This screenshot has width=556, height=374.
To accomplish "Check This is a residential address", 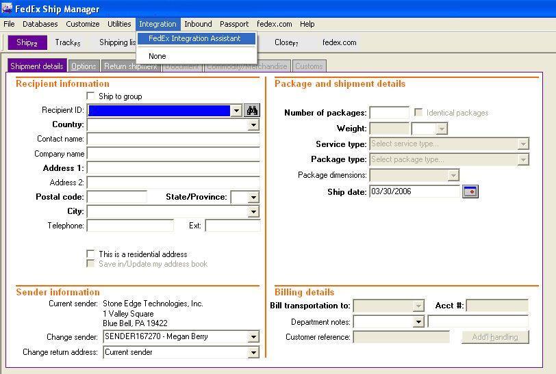I will (91, 254).
